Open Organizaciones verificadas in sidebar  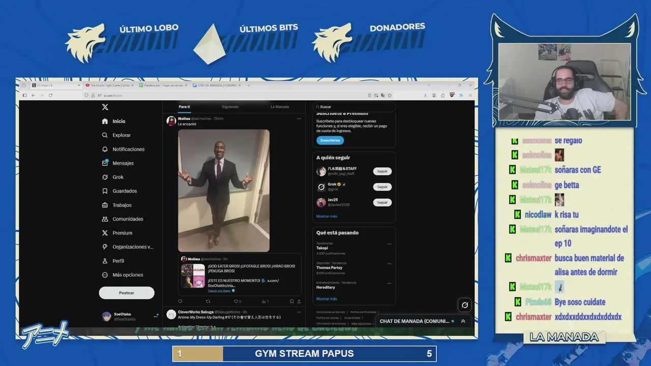coord(105,247)
